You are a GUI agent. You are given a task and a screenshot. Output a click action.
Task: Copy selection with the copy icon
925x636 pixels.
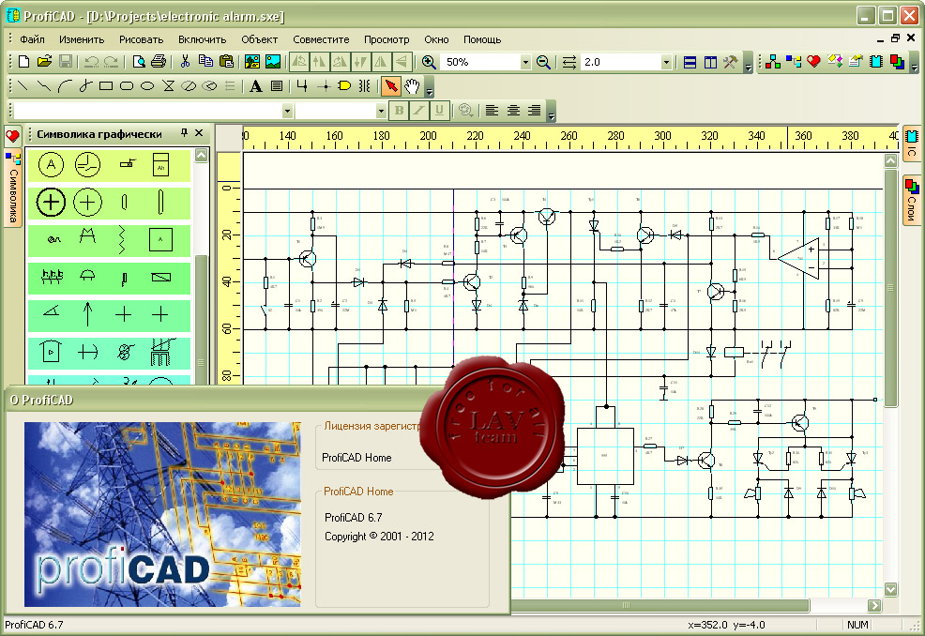pyautogui.click(x=205, y=61)
